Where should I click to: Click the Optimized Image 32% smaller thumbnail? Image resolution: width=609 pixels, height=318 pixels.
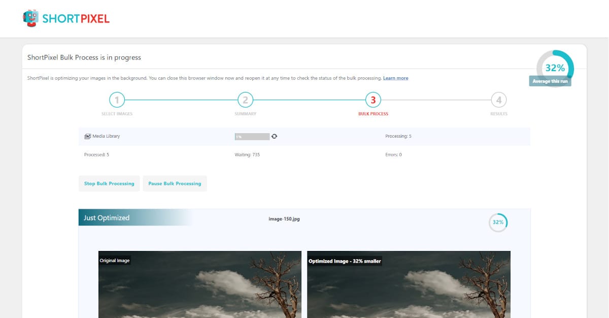coord(409,284)
